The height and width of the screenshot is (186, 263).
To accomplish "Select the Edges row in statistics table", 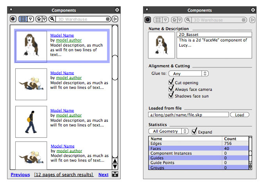I will coord(199,143).
